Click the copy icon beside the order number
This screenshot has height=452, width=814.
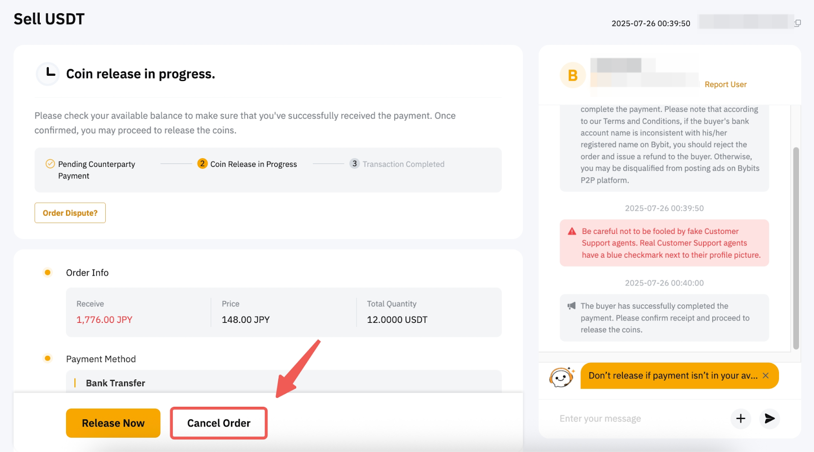(x=798, y=23)
